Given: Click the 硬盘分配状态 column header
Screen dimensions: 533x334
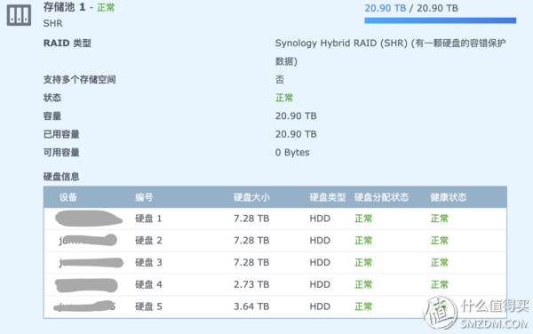Looking at the screenshot, I should (x=381, y=197).
